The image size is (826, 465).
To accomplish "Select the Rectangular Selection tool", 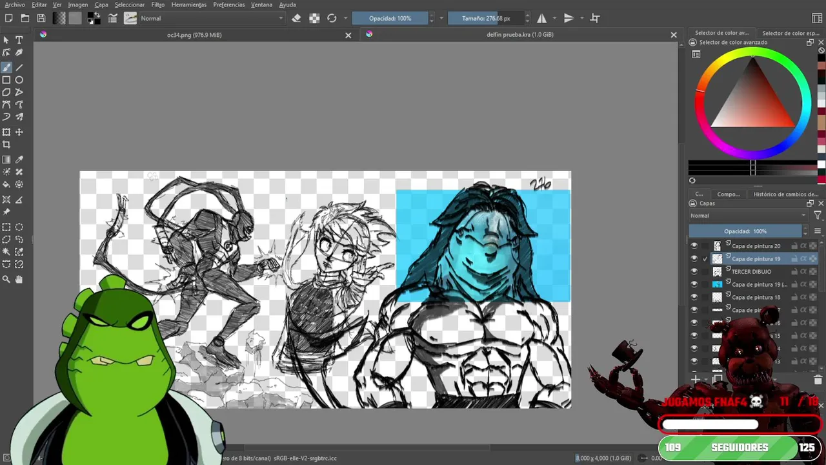I will click(x=6, y=227).
